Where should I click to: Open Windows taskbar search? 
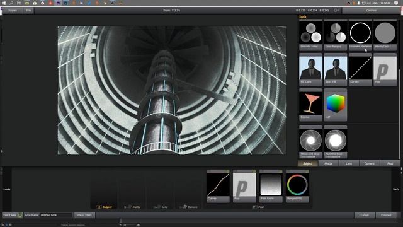coord(11,3)
